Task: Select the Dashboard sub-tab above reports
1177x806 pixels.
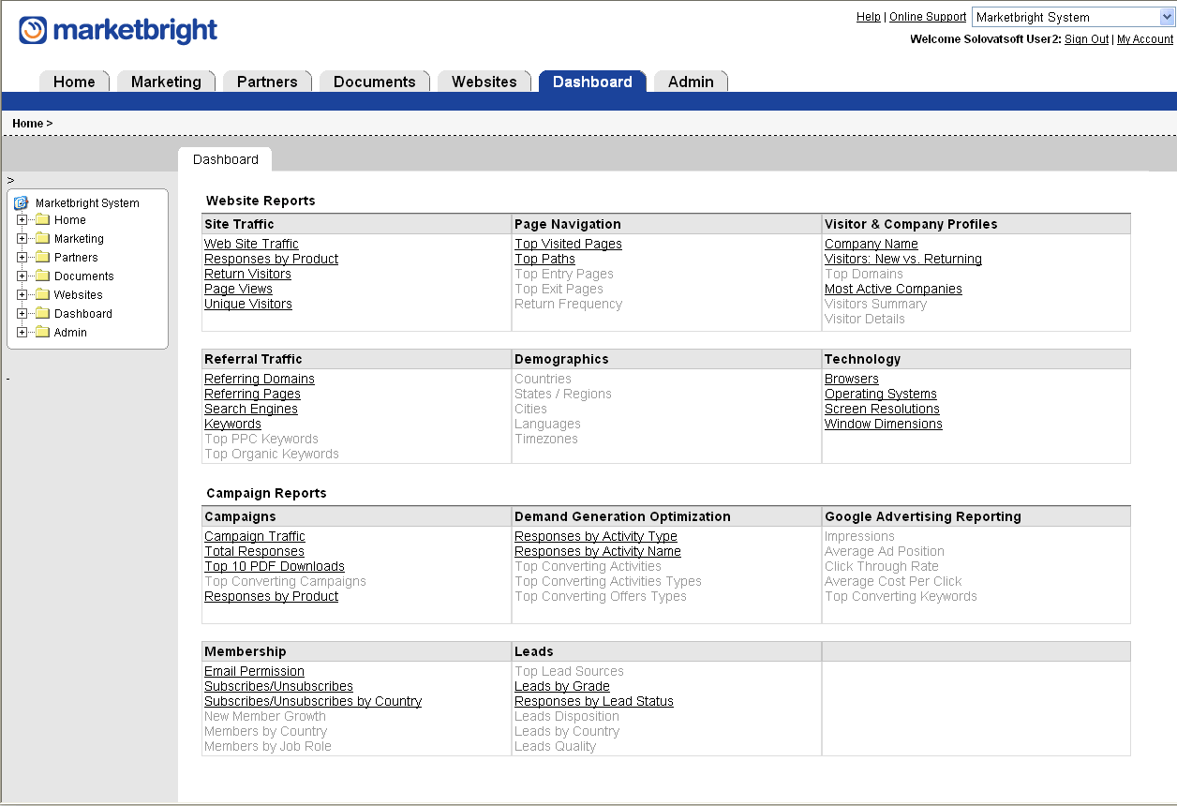Action: pyautogui.click(x=225, y=159)
